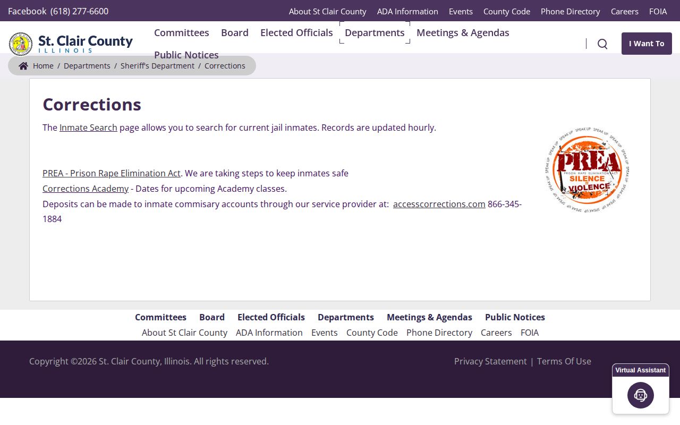The image size is (680, 425).
Task: Open Departments in the footer navigation
Action: coord(346,317)
